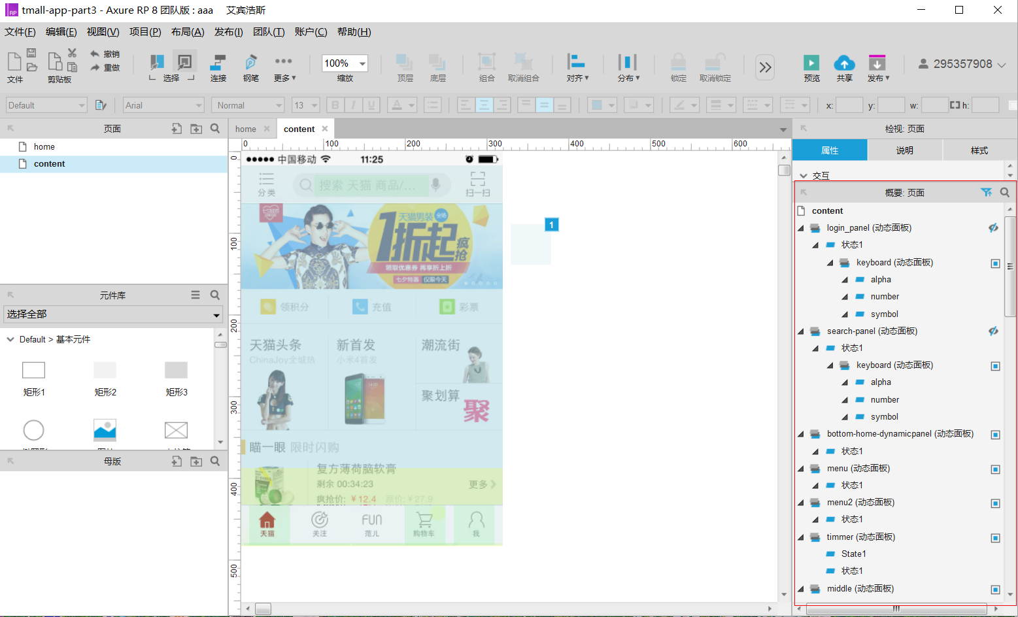Add a folder in Pages panel
This screenshot has height=617, width=1018.
pos(196,129)
